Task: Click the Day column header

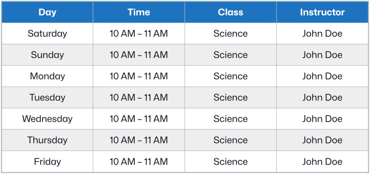Action: point(47,12)
